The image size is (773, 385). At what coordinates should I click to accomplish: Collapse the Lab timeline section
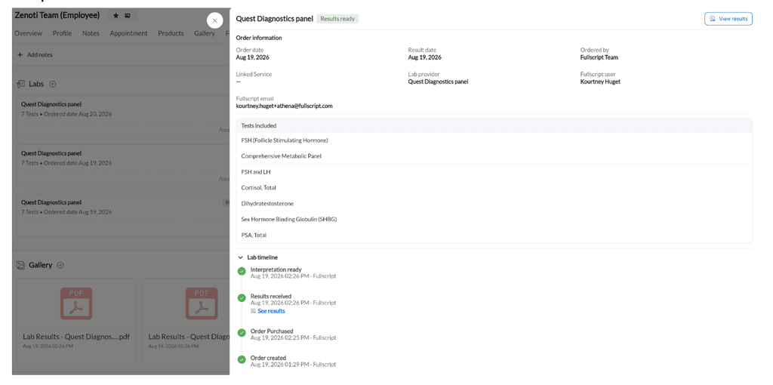[240, 257]
